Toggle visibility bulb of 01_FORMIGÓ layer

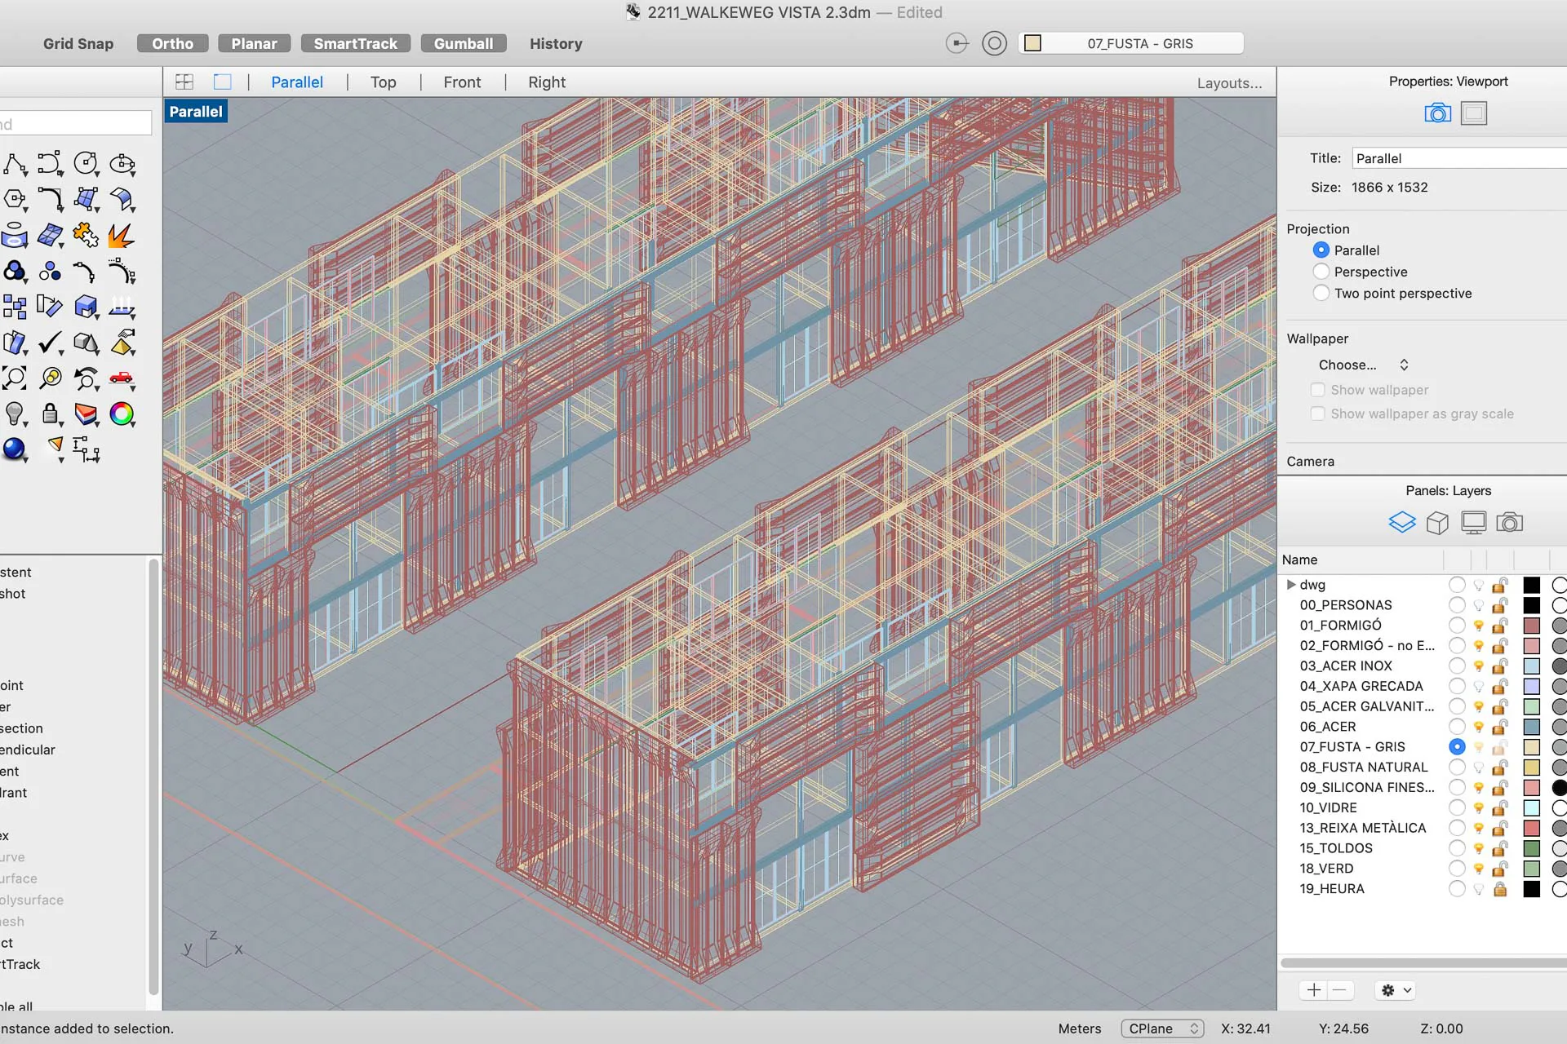1478,626
